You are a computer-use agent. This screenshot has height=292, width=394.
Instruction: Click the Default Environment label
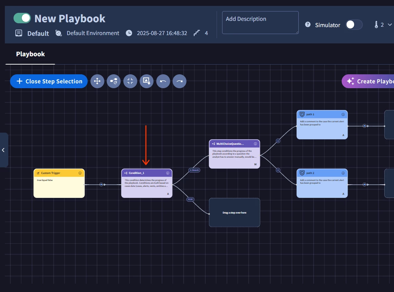pos(93,33)
